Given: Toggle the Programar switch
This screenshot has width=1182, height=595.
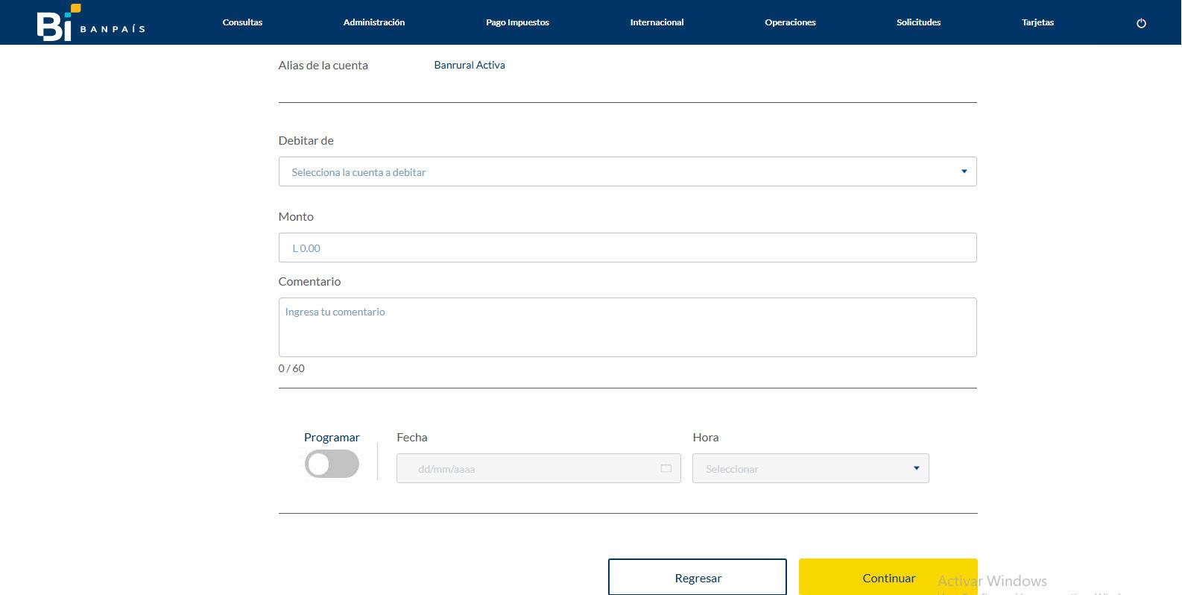Looking at the screenshot, I should (332, 464).
